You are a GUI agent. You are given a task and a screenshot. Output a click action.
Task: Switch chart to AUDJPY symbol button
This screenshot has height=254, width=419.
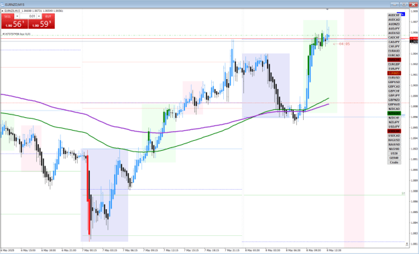tap(394, 29)
